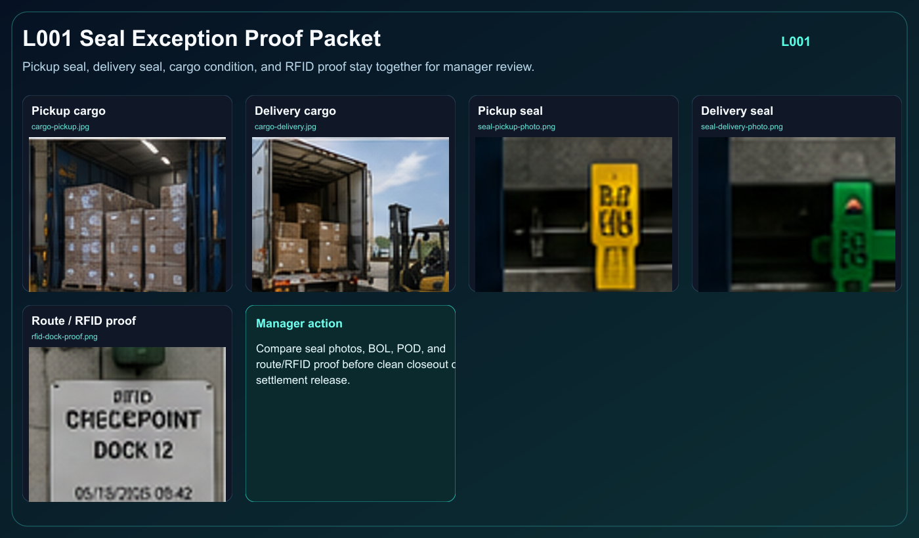Click the cargo-pickup.jpg file name
The height and width of the screenshot is (538, 919).
click(x=60, y=127)
